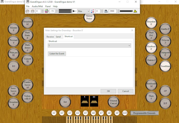Open the Panel menu

tap(48, 6)
